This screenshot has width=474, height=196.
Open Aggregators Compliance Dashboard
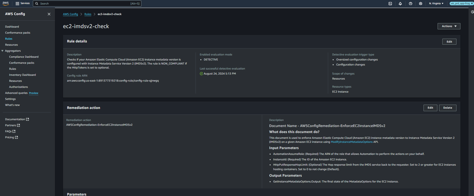24,57
